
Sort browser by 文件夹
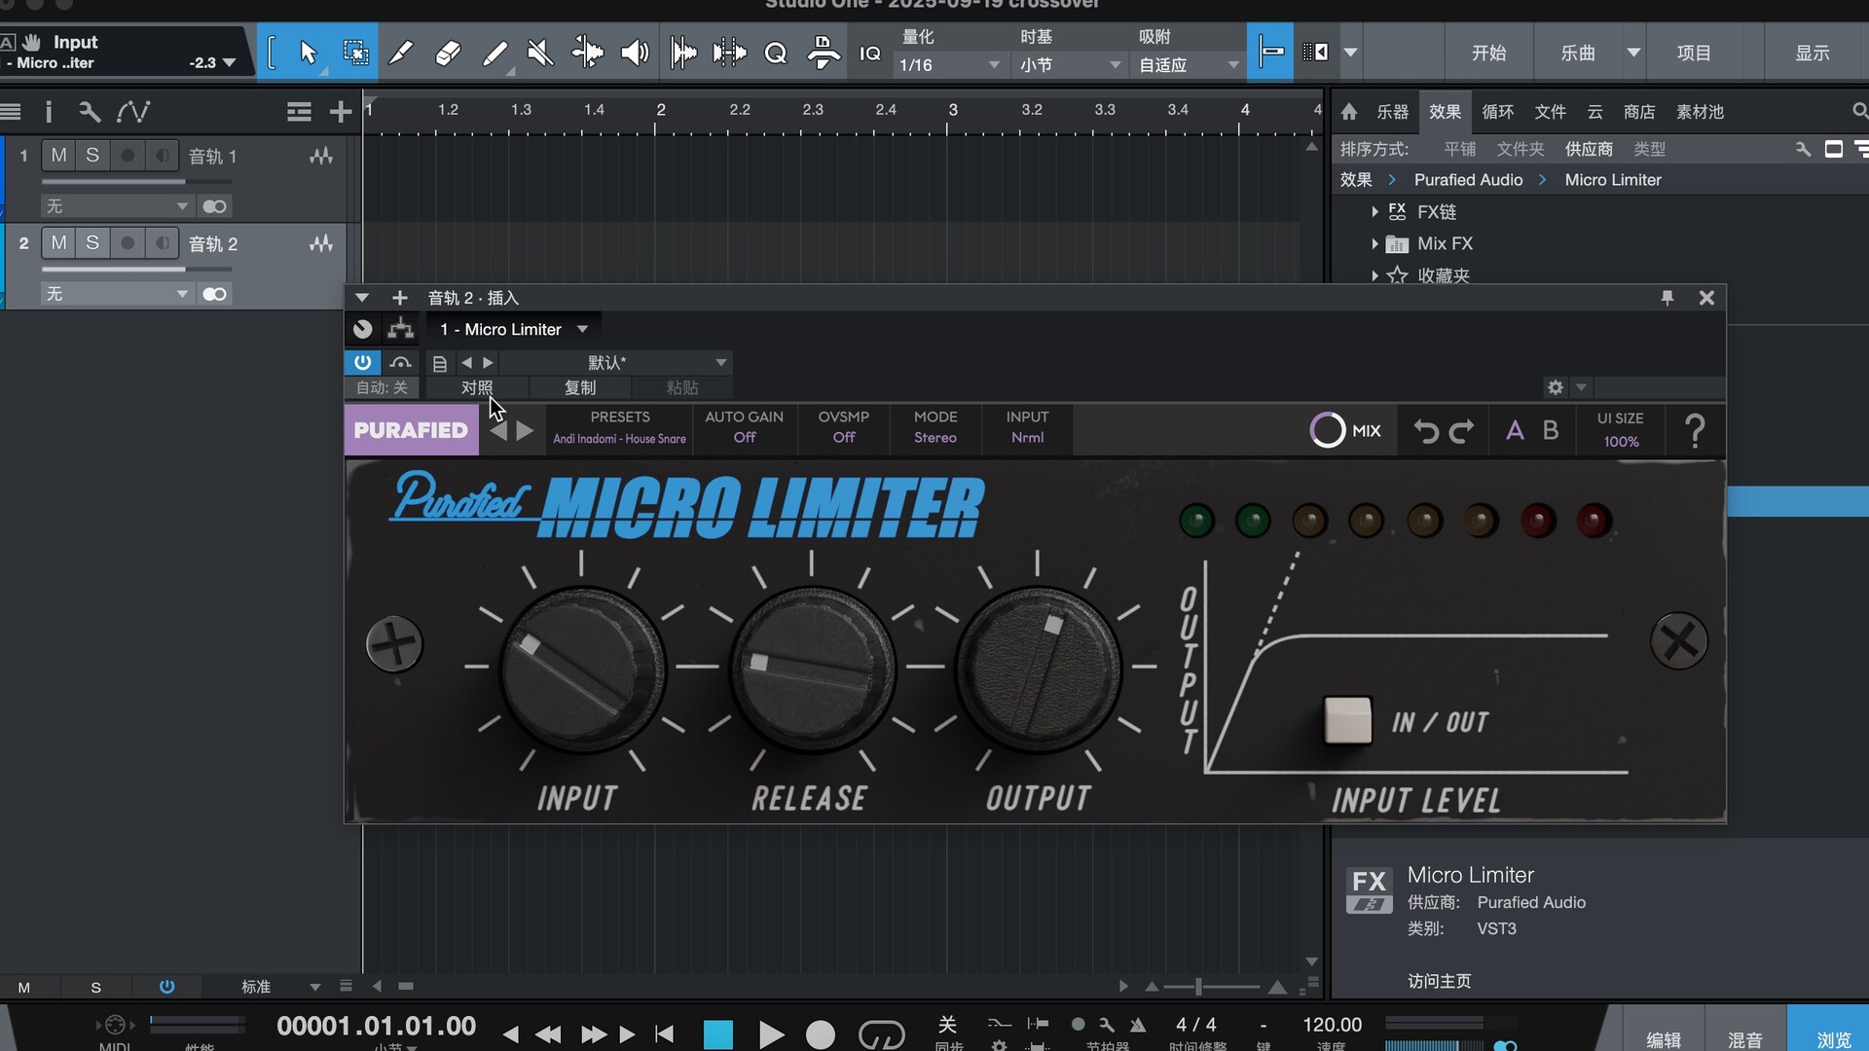(1520, 149)
